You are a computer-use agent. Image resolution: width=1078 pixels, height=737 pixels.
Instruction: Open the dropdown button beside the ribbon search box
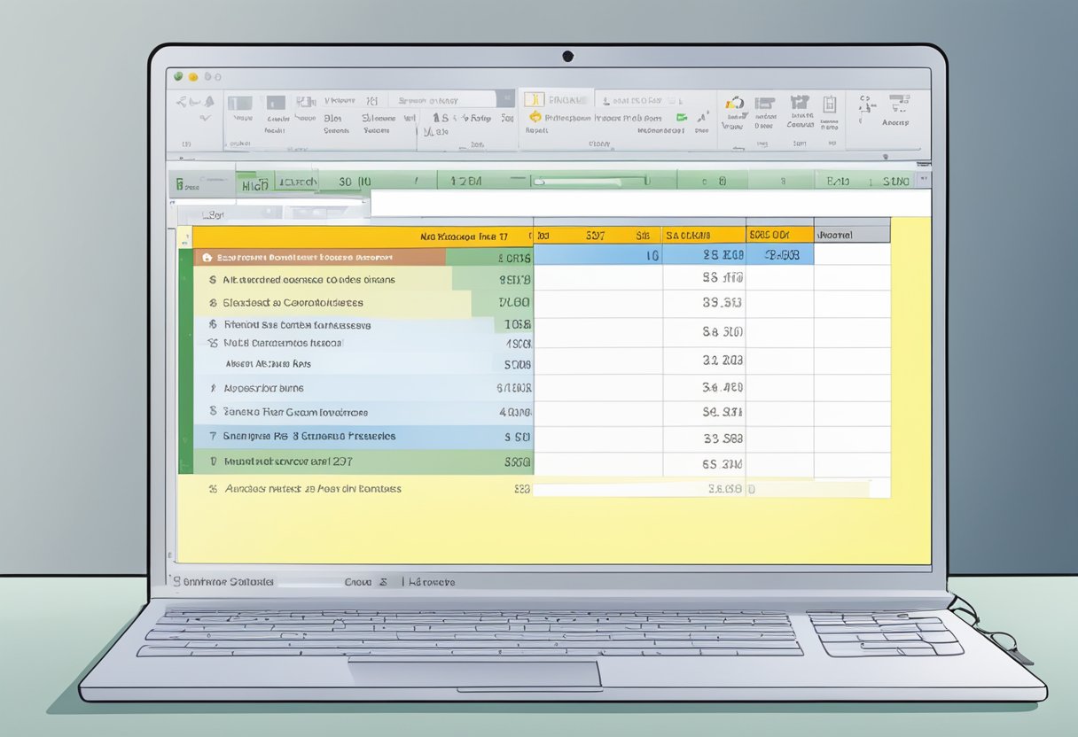point(504,100)
